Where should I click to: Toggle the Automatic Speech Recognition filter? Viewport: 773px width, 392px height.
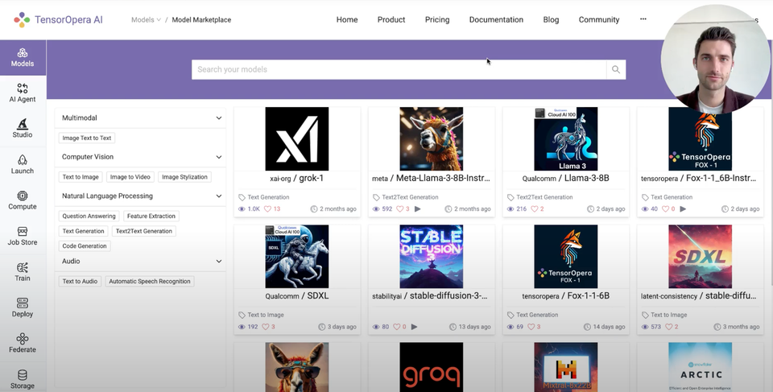tap(150, 282)
